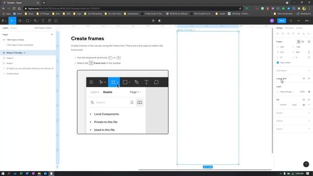Image resolution: width=313 pixels, height=176 pixels.
Task: Open Frame tool dropdown arrow in toolbar
Action: [x=22, y=21]
